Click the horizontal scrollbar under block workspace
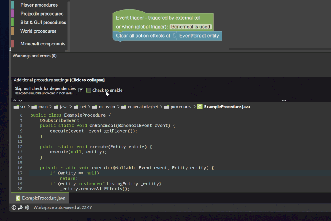Viewport: 331px width, 221px height. coord(280,49)
